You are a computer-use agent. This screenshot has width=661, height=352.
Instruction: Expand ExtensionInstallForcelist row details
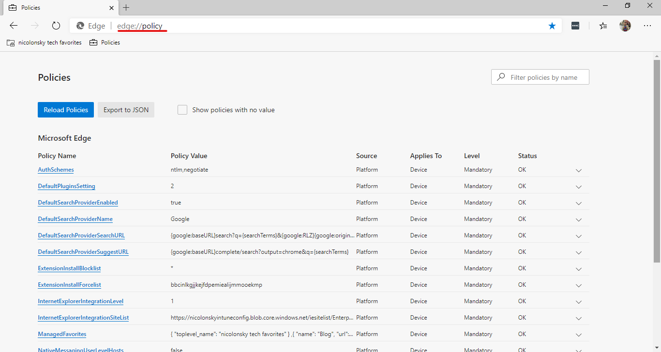(x=579, y=285)
